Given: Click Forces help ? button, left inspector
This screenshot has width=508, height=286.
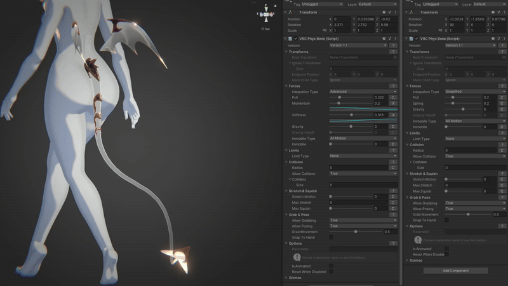Looking at the screenshot, I should 393,86.
